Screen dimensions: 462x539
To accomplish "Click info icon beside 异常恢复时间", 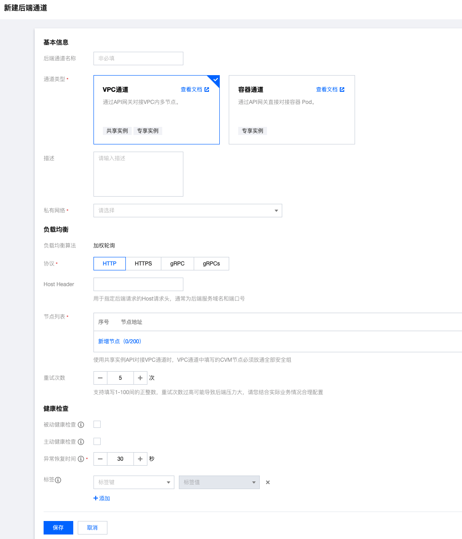I will (81, 459).
